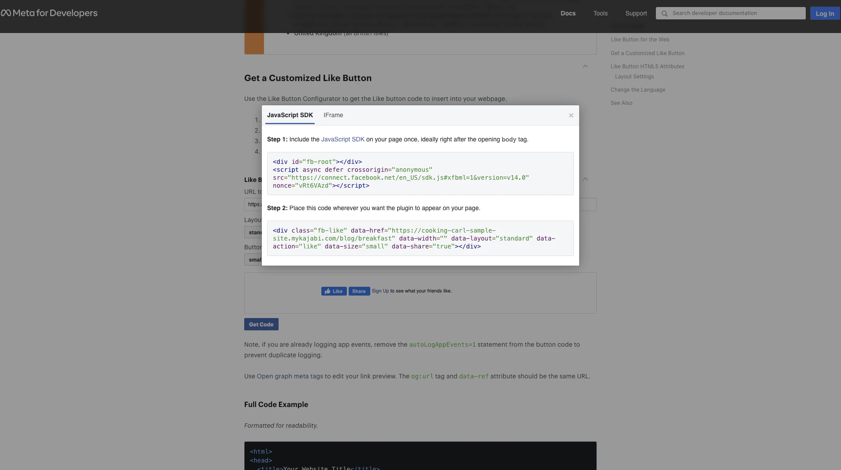Click the Meta for Developers logo
Viewport: 841px width, 470px height.
click(49, 13)
